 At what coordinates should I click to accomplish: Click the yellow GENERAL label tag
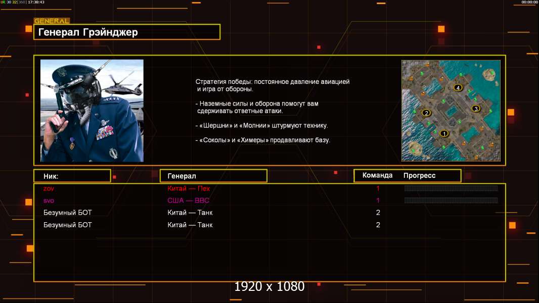coord(52,21)
